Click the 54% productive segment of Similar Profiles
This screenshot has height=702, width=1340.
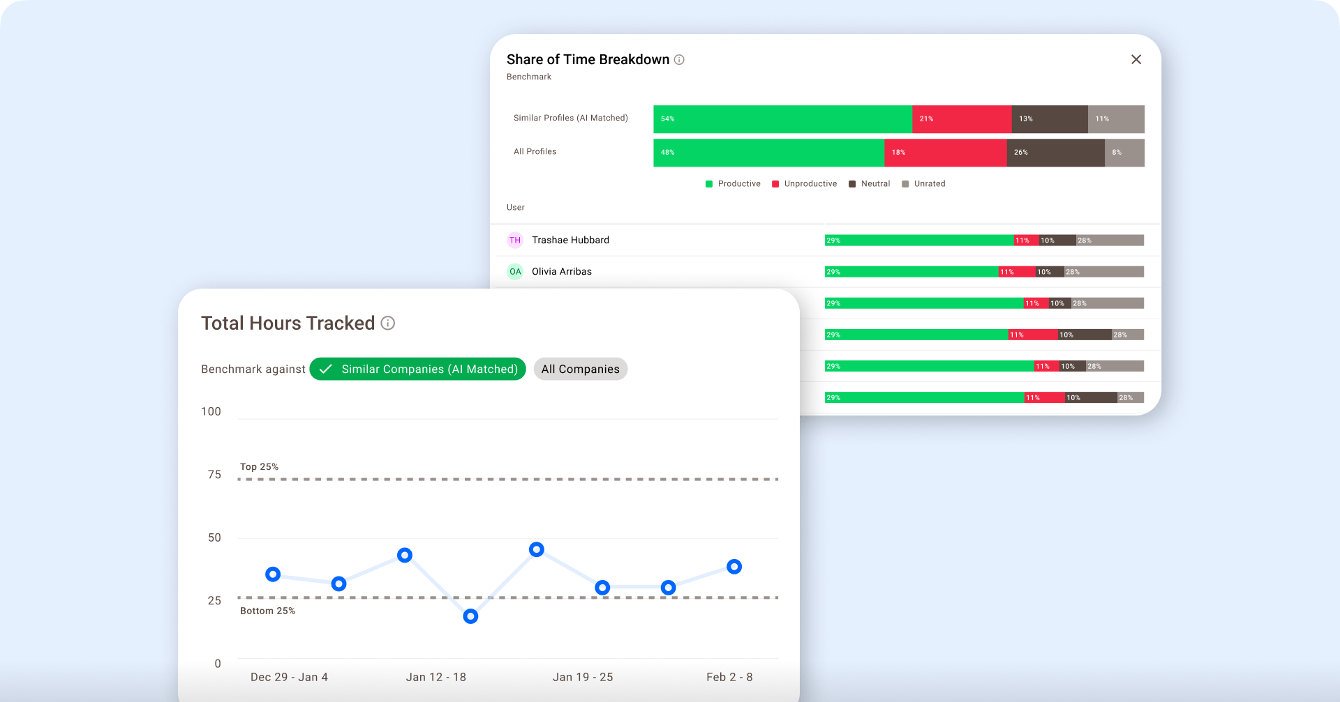[x=782, y=119]
